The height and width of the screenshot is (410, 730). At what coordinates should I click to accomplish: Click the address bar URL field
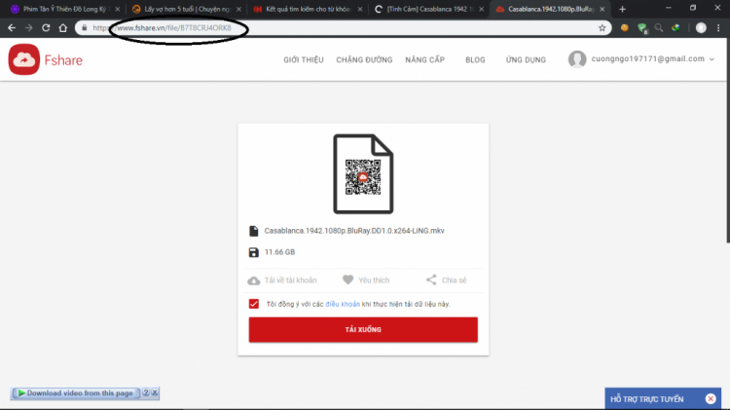pos(343,28)
